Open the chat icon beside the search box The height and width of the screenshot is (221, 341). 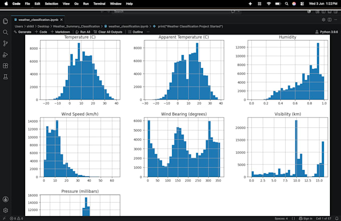233,11
